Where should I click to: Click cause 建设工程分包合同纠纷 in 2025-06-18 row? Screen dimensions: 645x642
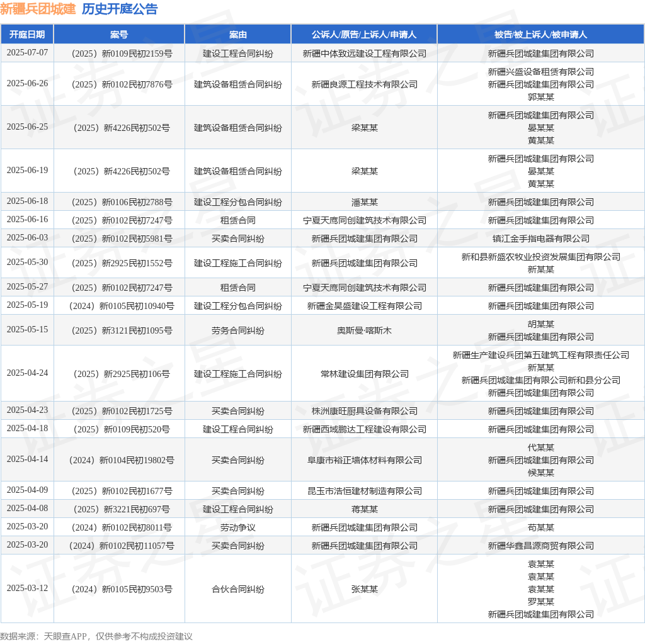237,202
